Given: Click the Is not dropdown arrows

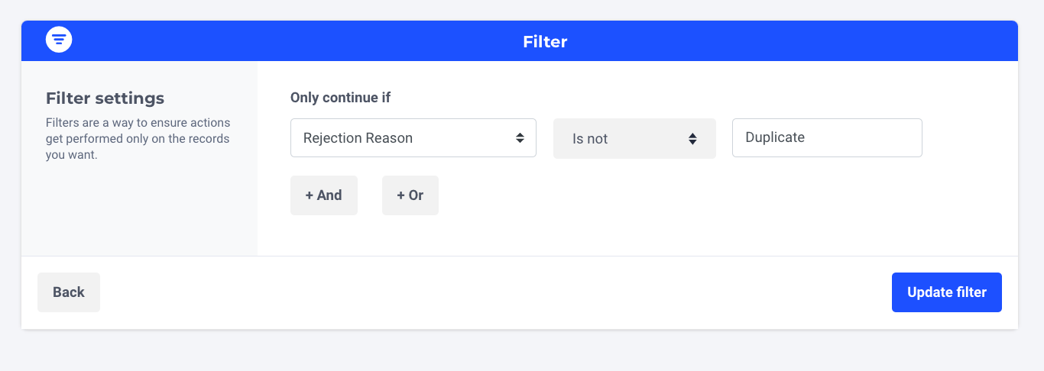Looking at the screenshot, I should (692, 139).
